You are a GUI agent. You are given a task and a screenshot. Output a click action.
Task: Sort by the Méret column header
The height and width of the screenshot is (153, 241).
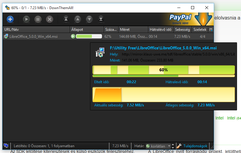pos(133,30)
